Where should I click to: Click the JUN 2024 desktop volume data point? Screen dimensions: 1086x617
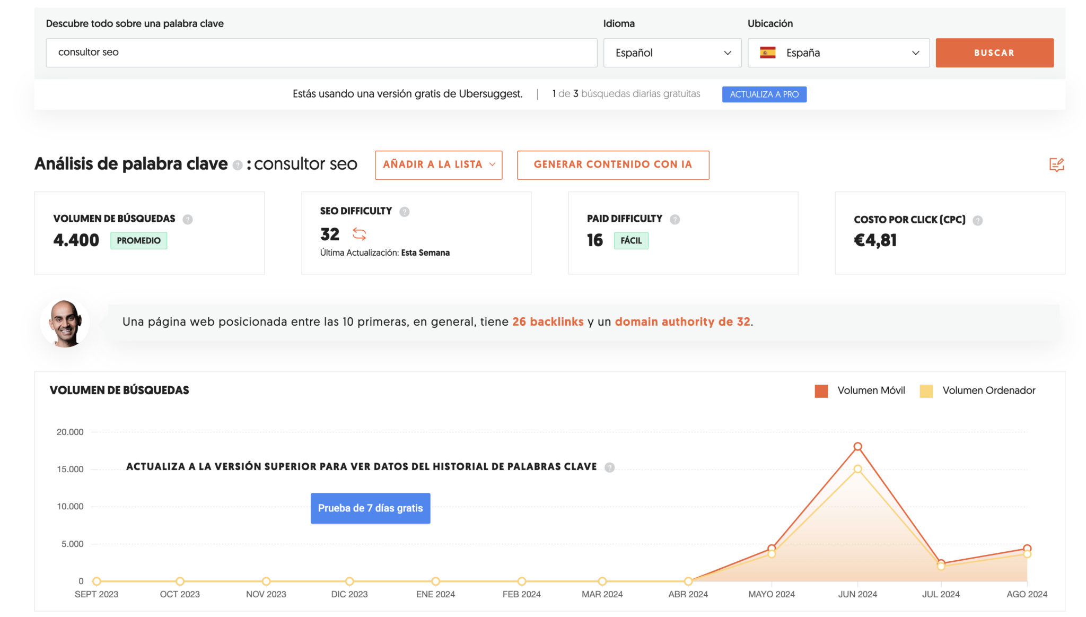tap(857, 469)
